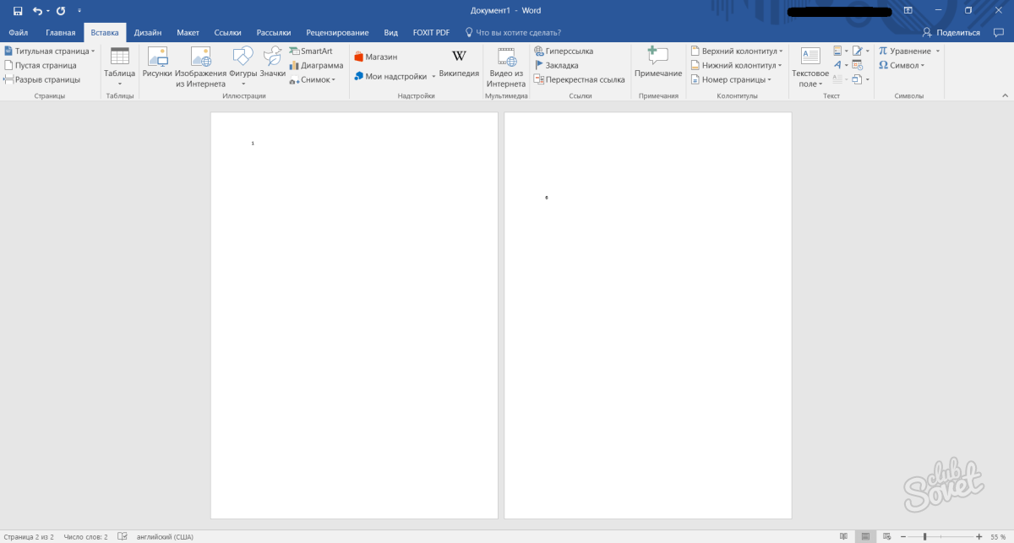Viewport: 1014px width, 543px height.
Task: Insert a table using the Таблица icon
Action: (119, 57)
